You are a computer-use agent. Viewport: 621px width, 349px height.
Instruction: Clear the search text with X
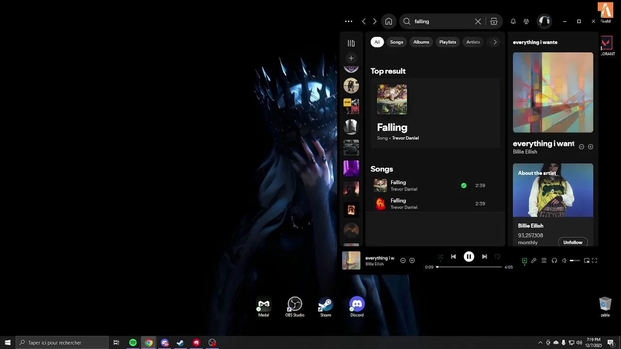(x=478, y=21)
